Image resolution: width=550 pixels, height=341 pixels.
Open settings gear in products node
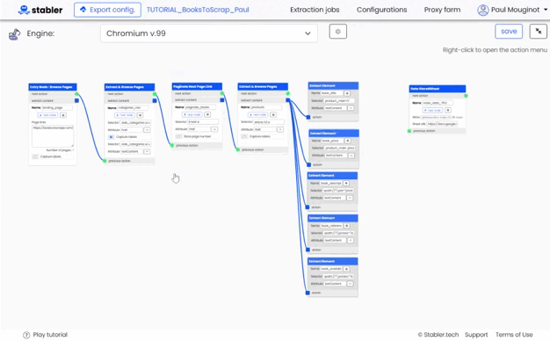(273, 115)
